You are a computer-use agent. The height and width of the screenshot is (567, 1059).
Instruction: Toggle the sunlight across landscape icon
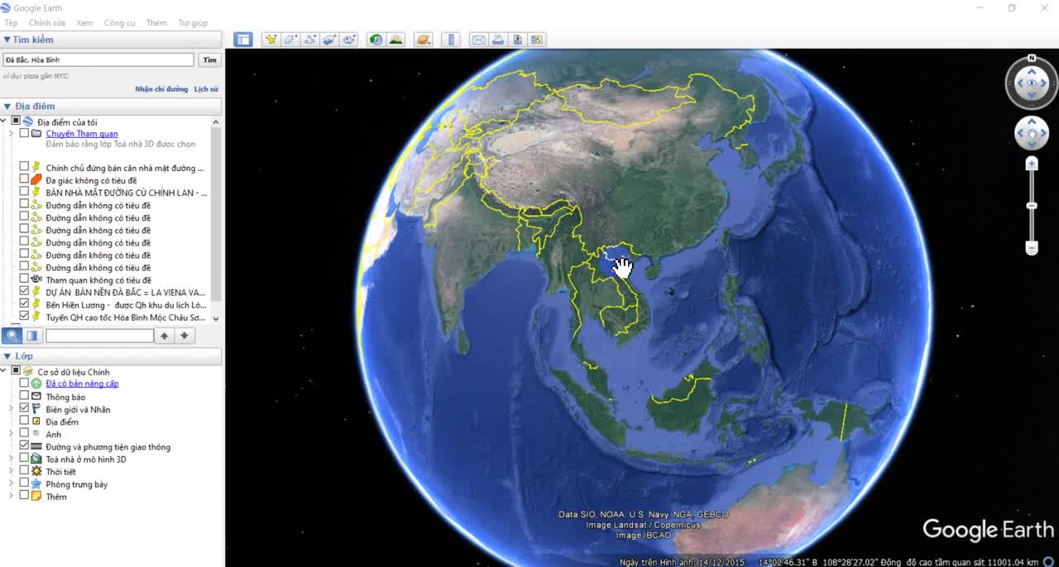pos(395,40)
